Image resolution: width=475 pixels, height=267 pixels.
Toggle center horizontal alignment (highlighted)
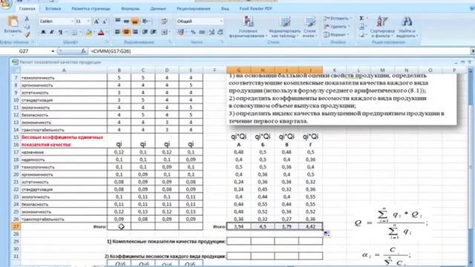(126, 32)
